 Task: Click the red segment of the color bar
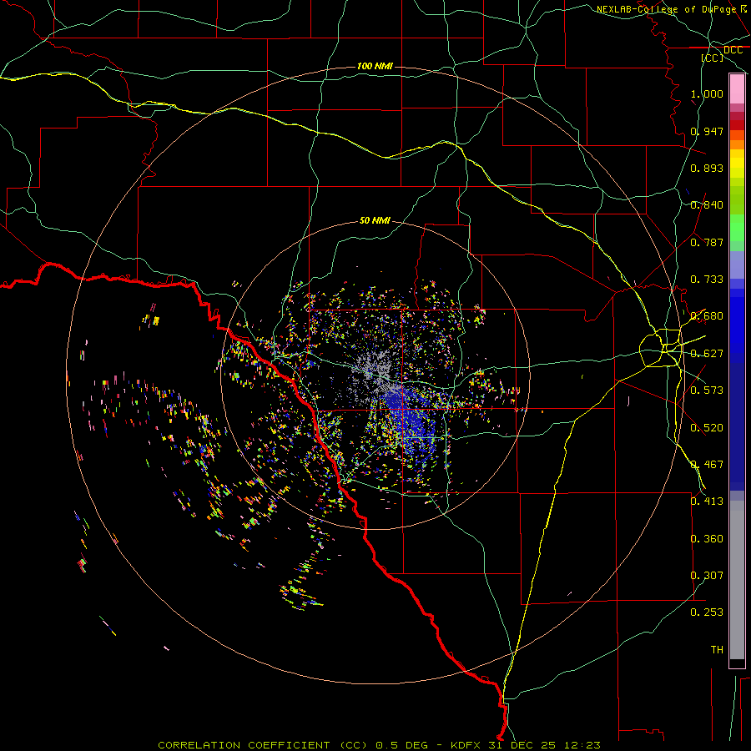click(737, 125)
